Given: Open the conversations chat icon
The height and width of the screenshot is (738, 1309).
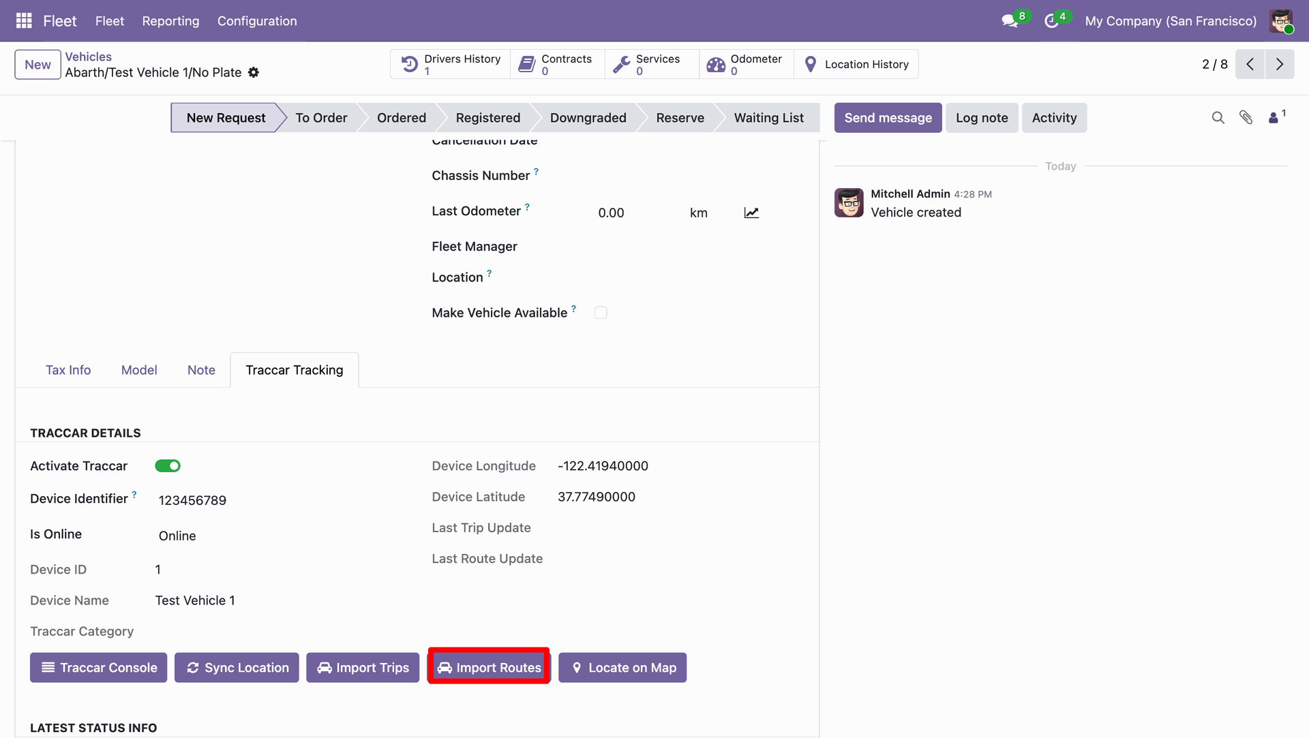Looking at the screenshot, I should [x=1010, y=21].
